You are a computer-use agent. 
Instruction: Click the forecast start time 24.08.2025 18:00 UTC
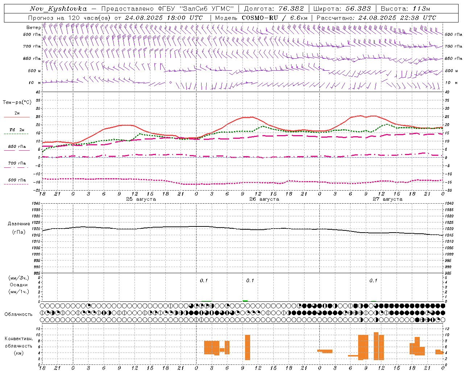[164, 18]
